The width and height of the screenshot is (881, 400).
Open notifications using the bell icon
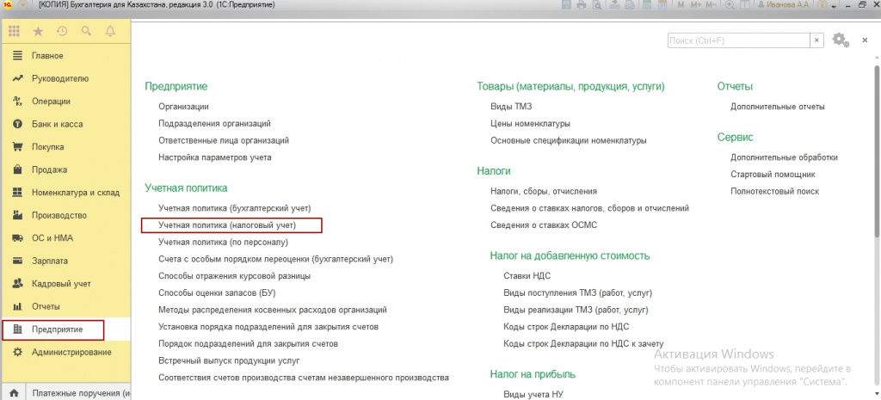(x=110, y=32)
